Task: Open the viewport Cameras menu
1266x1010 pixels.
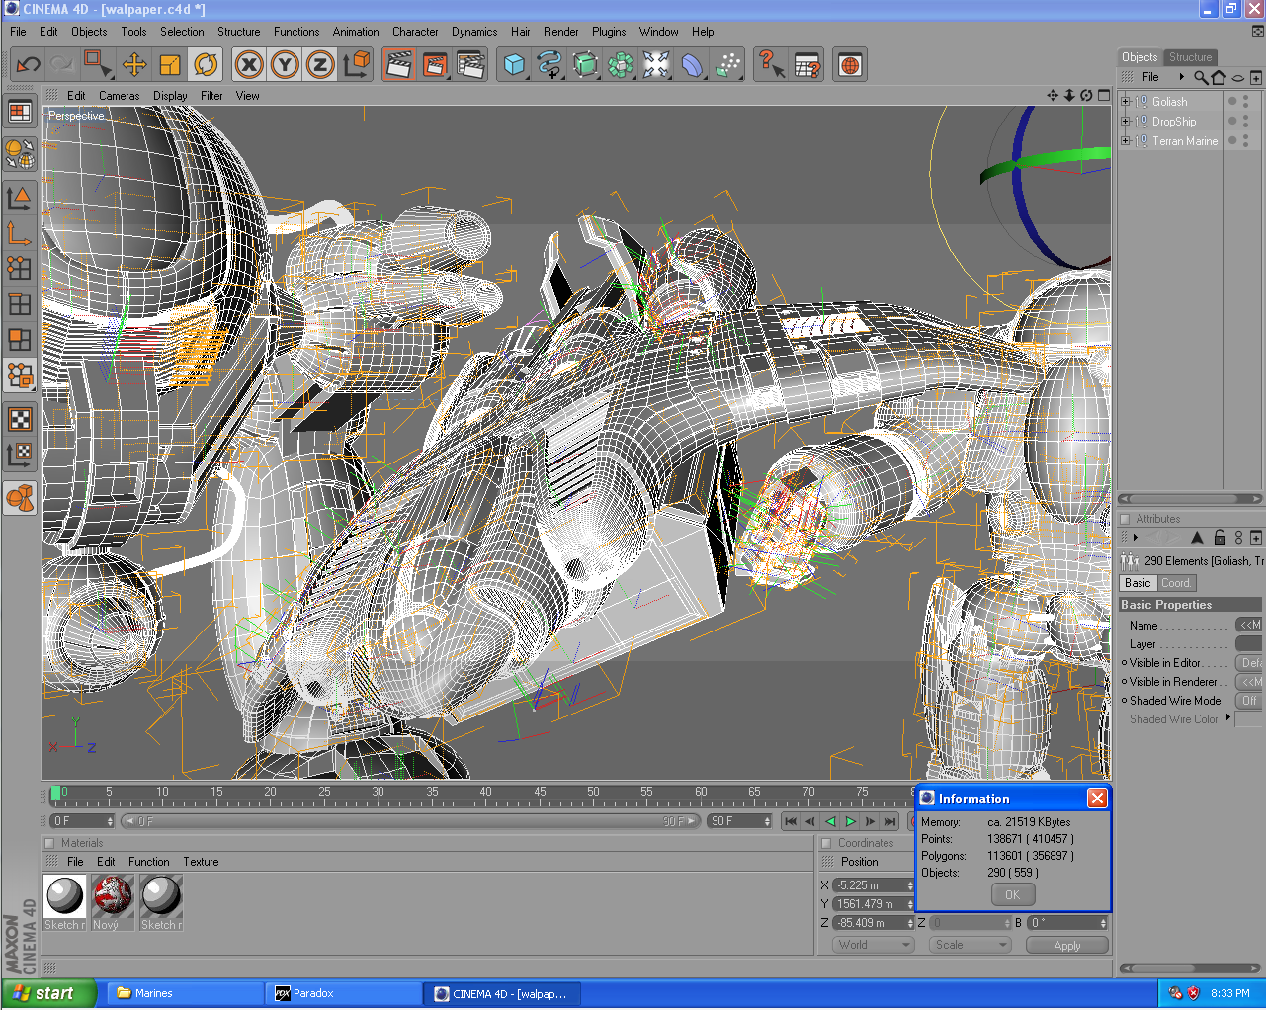Action: [119, 96]
